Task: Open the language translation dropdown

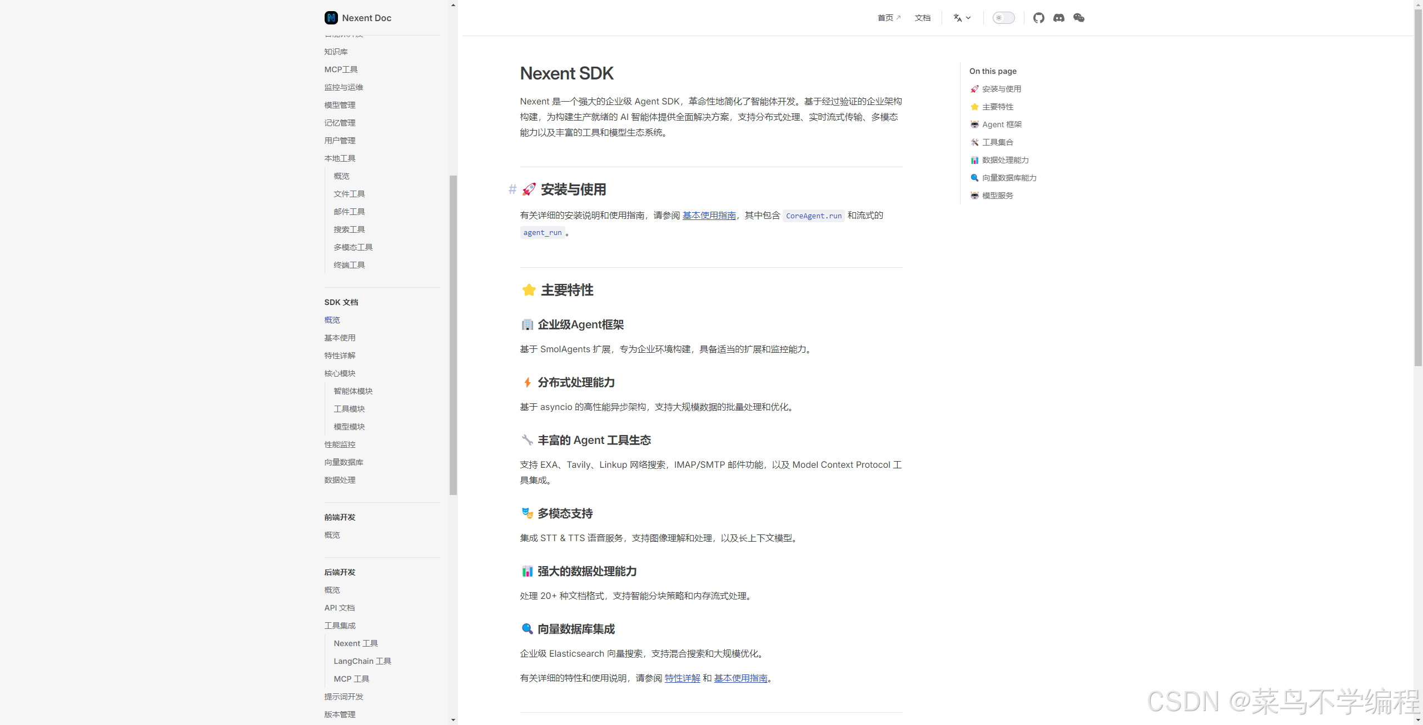Action: click(x=962, y=18)
